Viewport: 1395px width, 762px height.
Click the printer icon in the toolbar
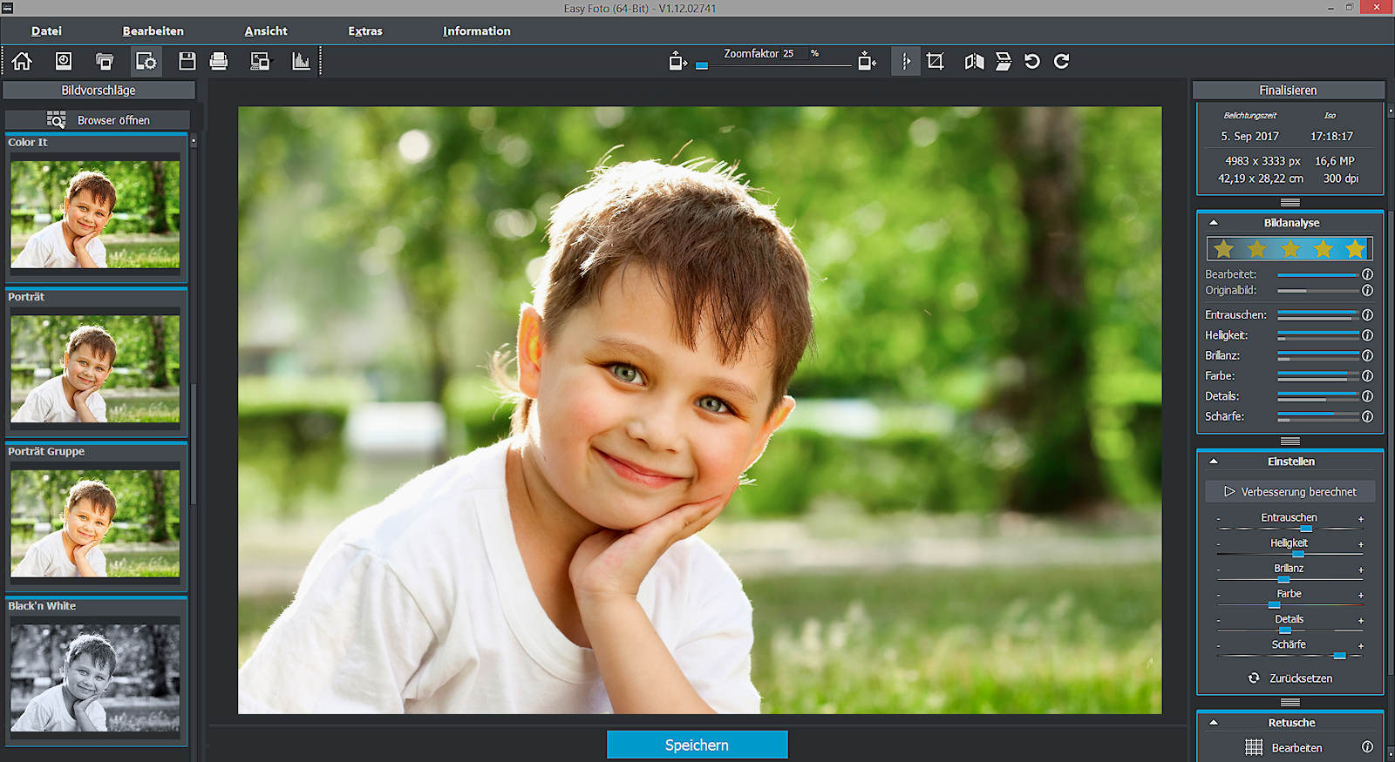219,61
